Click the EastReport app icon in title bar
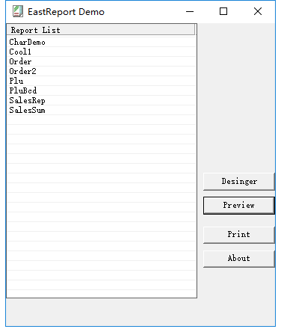Image resolution: width=281 pixels, height=332 pixels. click(x=18, y=11)
